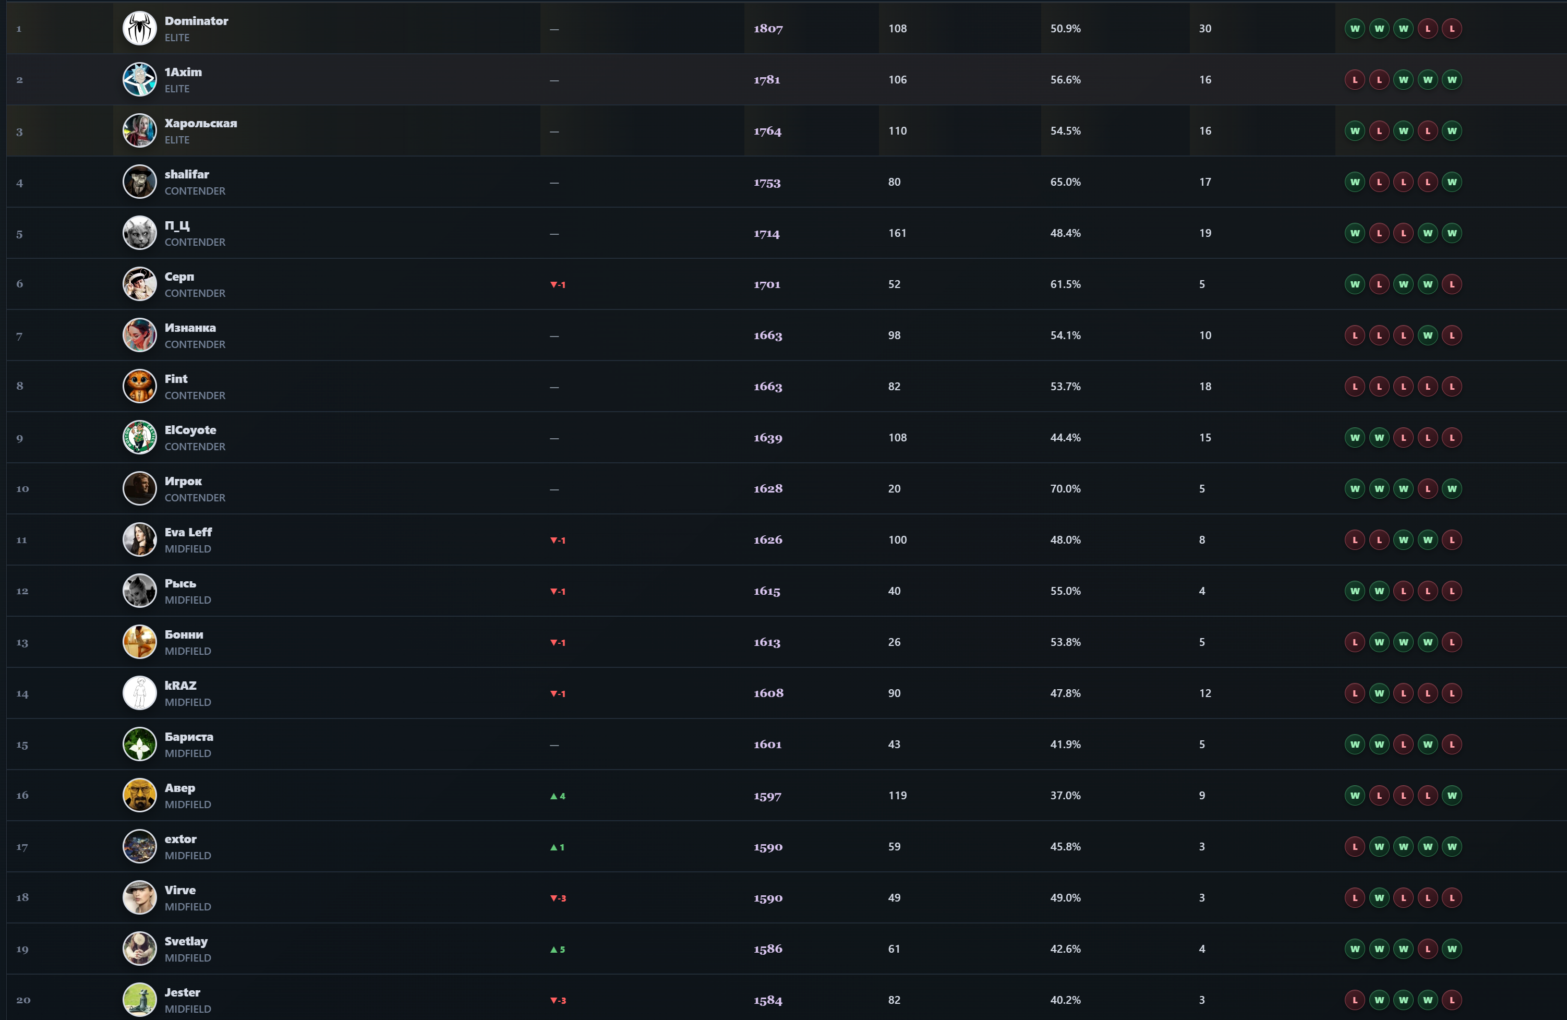1567x1020 pixels.
Task: Open player profile link shalifar
Action: coord(186,174)
